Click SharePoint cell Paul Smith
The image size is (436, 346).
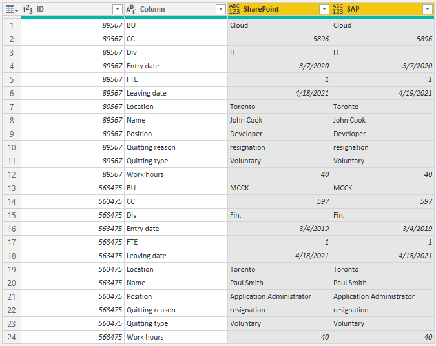(x=279, y=283)
